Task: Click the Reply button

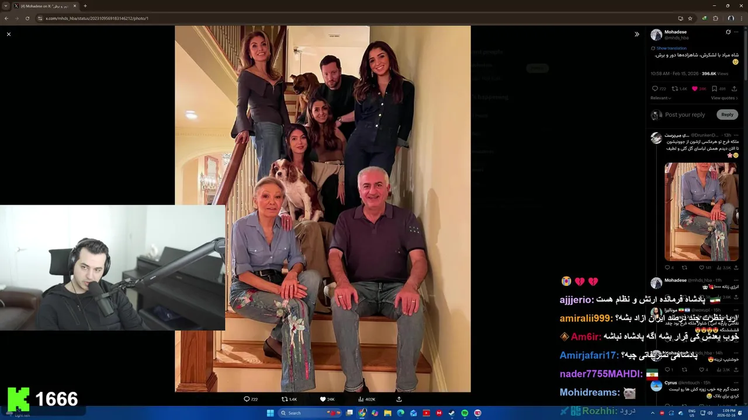Action: coord(727,115)
